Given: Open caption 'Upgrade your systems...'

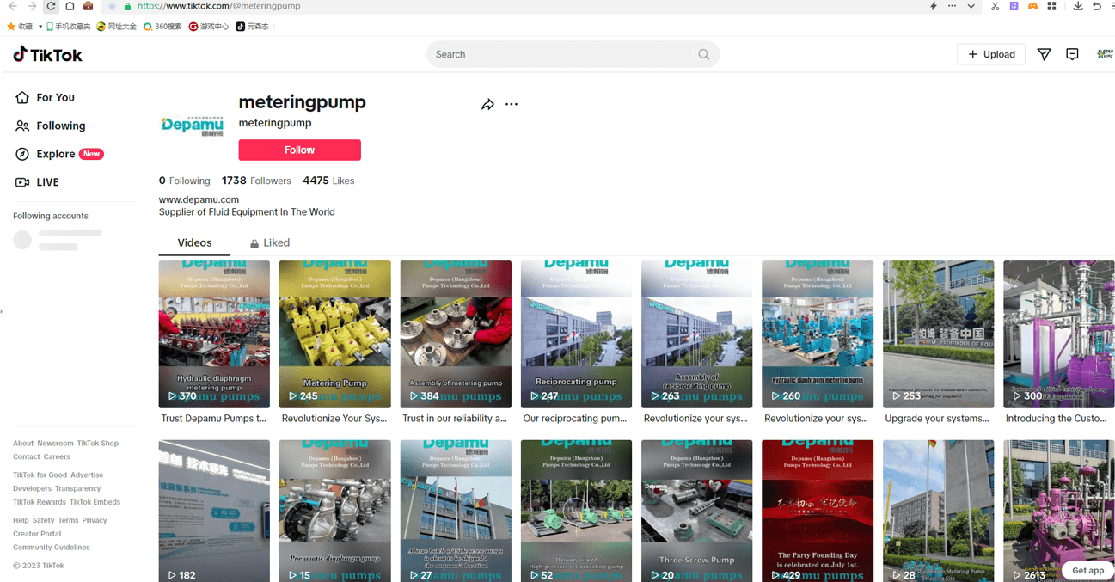Looking at the screenshot, I should pos(937,419).
